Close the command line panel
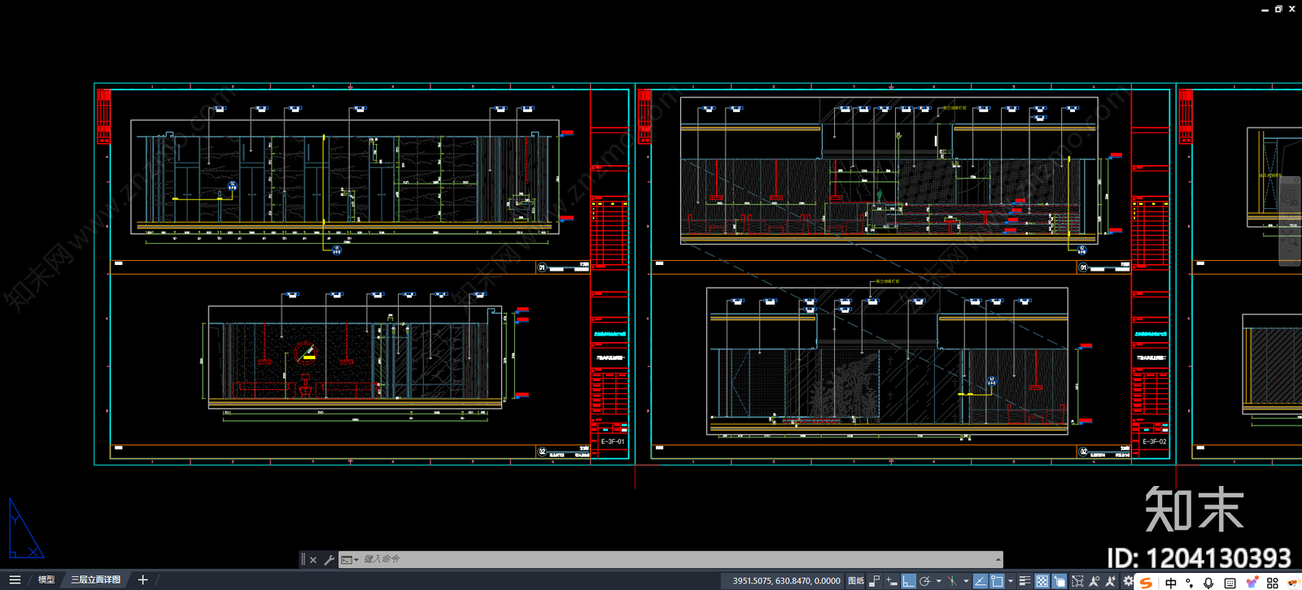 (313, 560)
